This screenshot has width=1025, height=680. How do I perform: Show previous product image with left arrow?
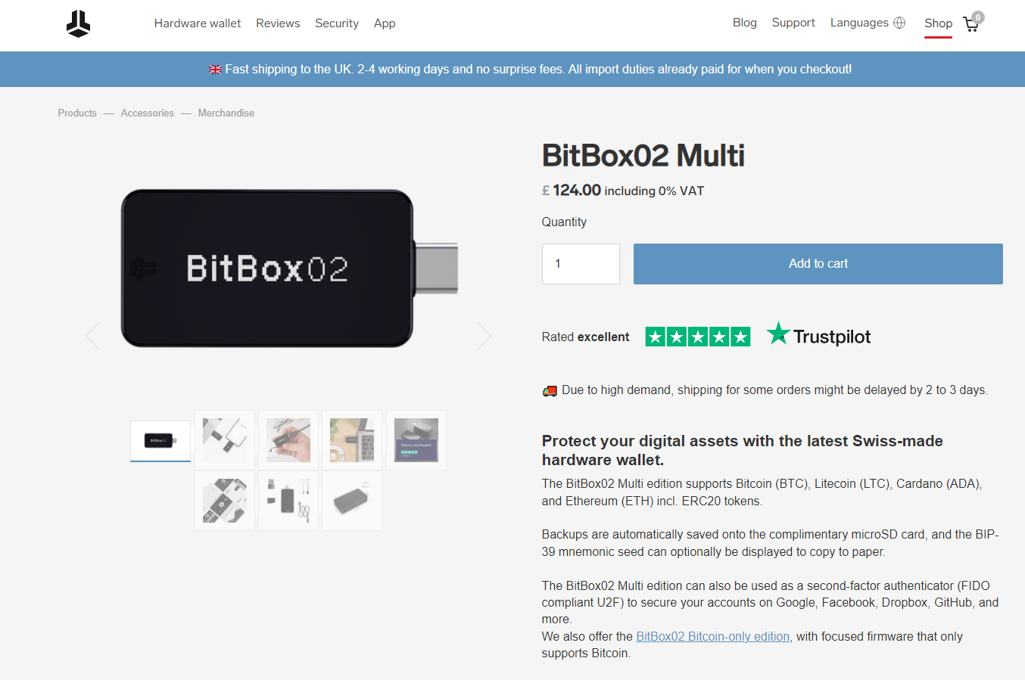tap(93, 336)
